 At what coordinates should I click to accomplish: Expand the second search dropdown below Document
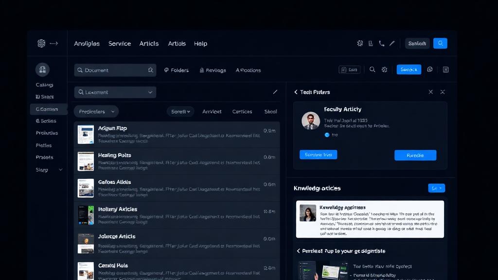pos(150,92)
